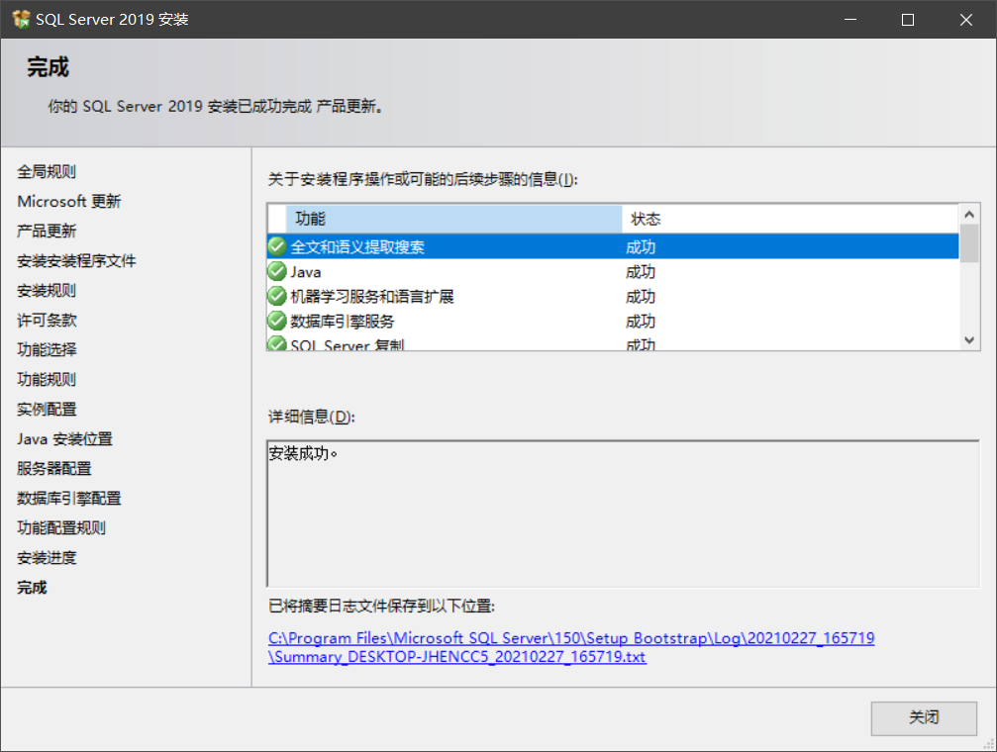Click the 实例配置 step
The height and width of the screenshot is (752, 997).
click(x=47, y=410)
